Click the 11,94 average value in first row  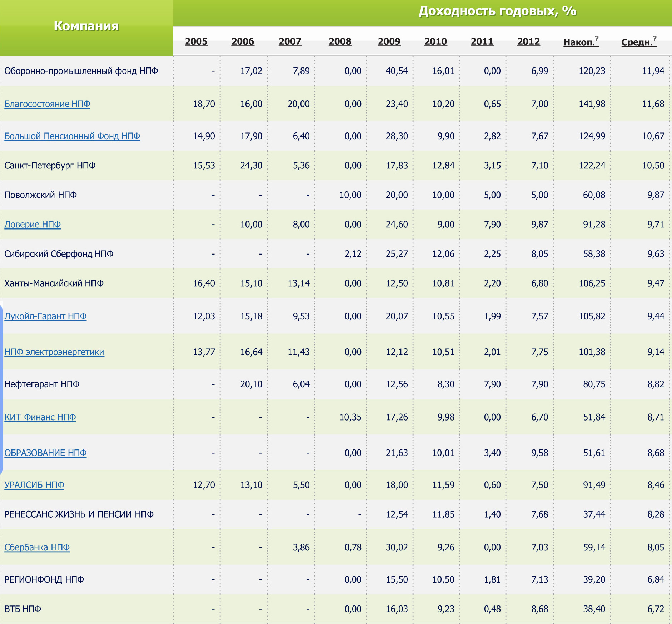(653, 71)
